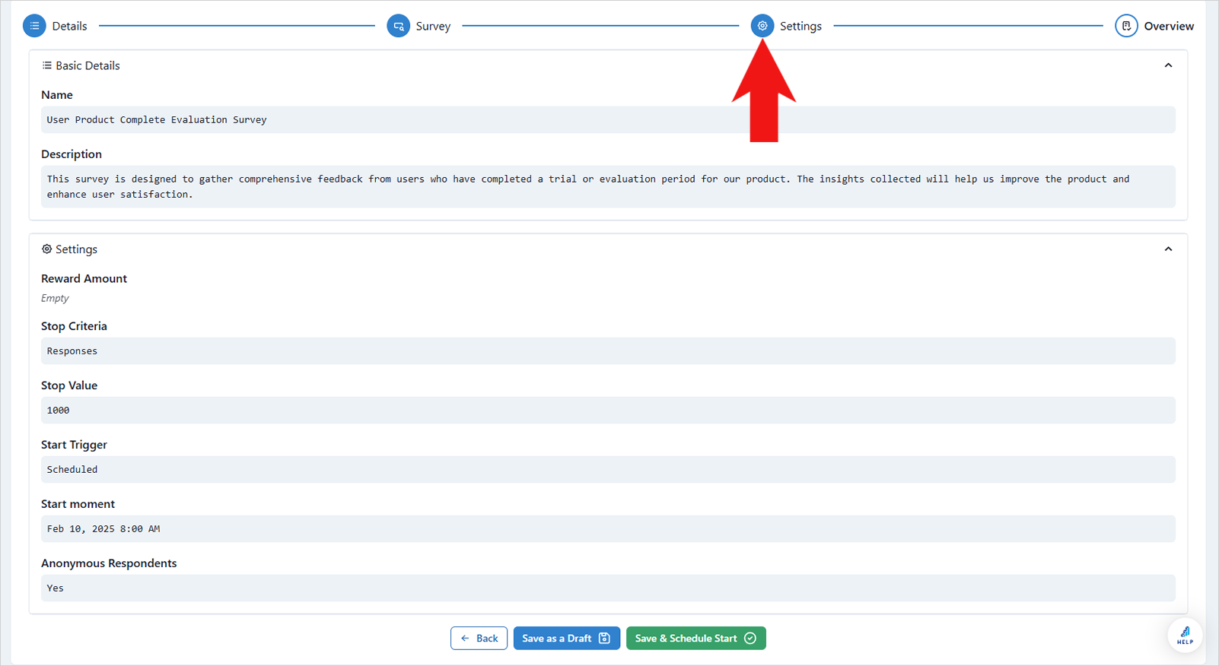Click the 'Name' label
1219x666 pixels.
(x=57, y=95)
